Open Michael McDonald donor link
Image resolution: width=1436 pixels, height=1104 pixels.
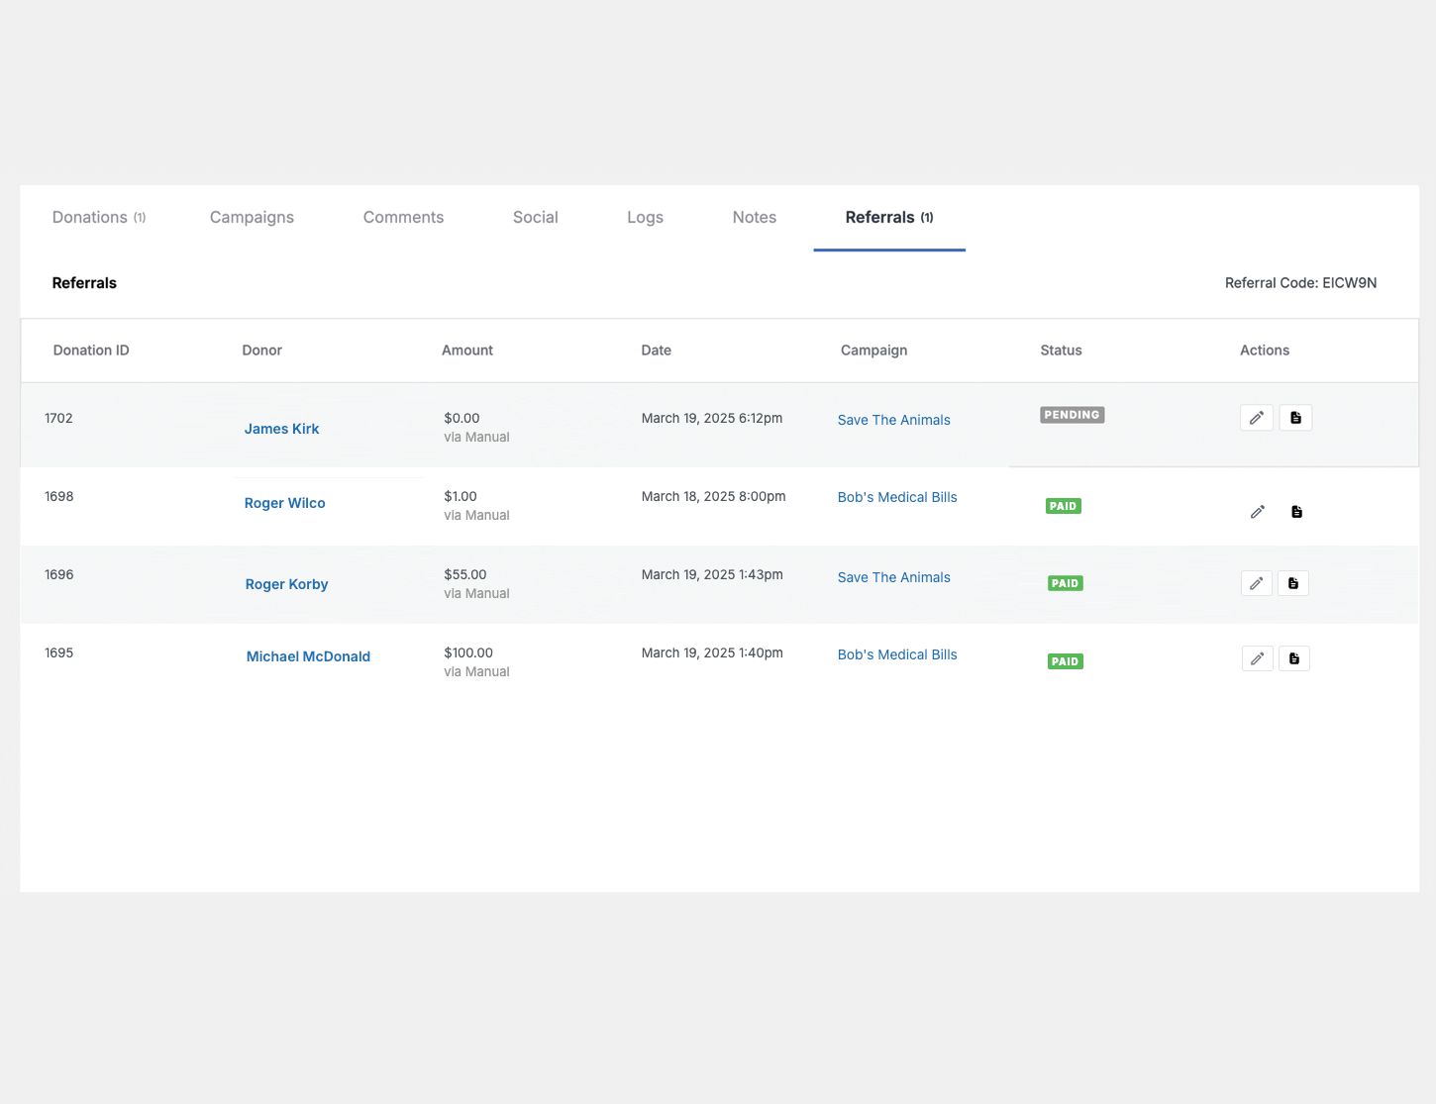point(308,656)
